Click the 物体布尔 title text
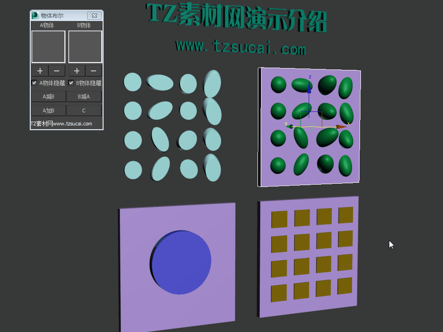The image size is (443, 332). click(x=52, y=15)
